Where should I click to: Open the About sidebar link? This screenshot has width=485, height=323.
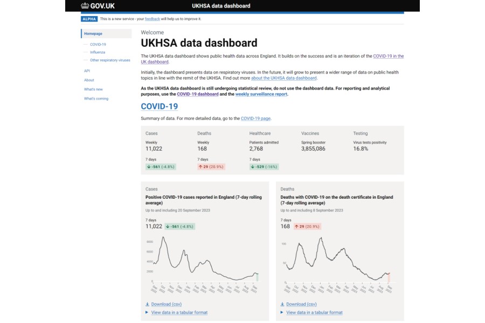pos(89,80)
